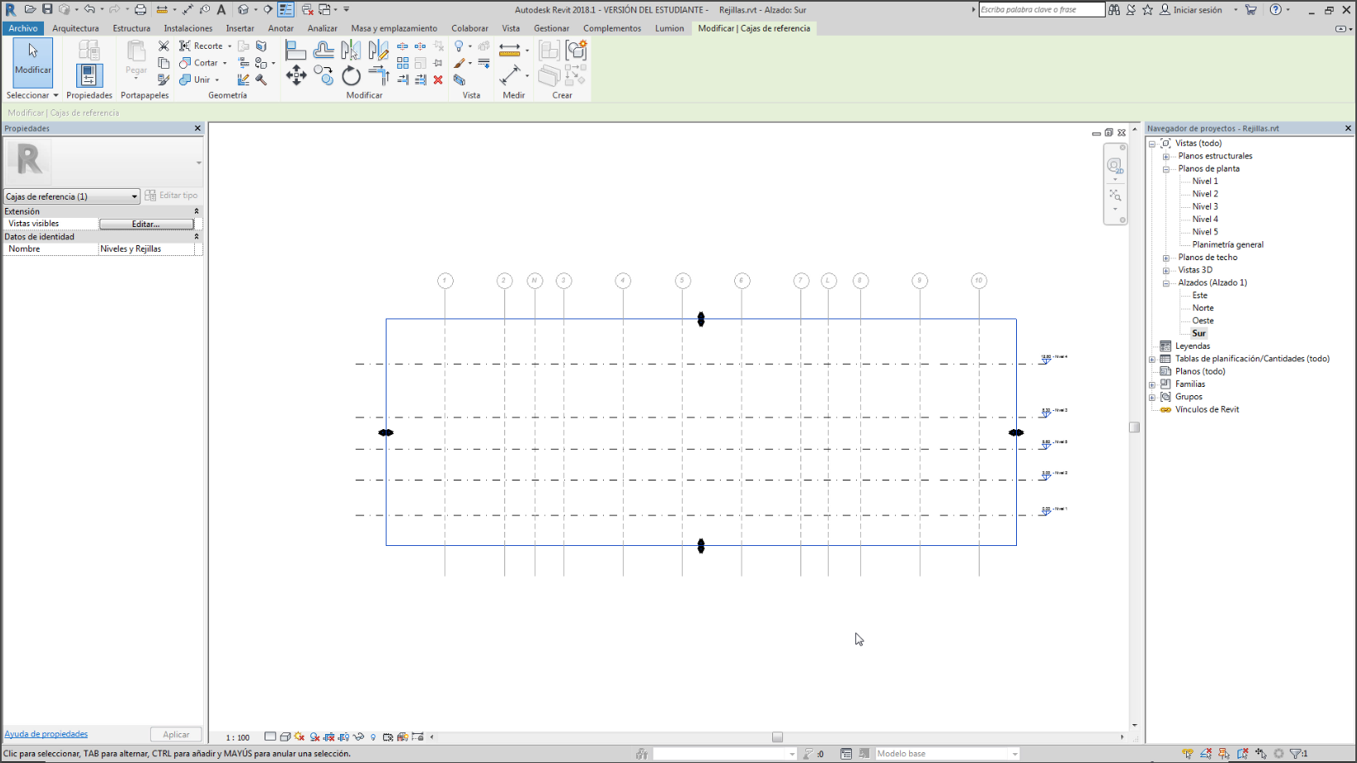Open the Ayuda de propiedades link

(46, 734)
